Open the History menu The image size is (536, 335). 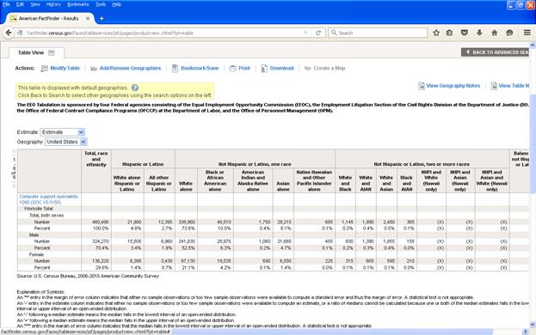pyautogui.click(x=53, y=4)
